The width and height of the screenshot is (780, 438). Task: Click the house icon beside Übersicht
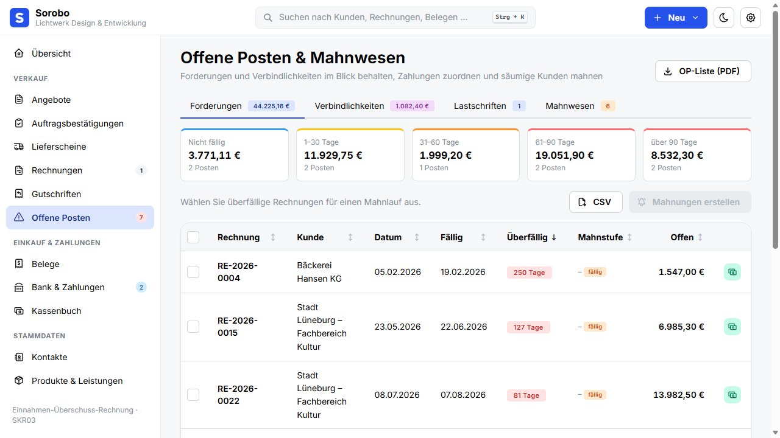(x=19, y=54)
